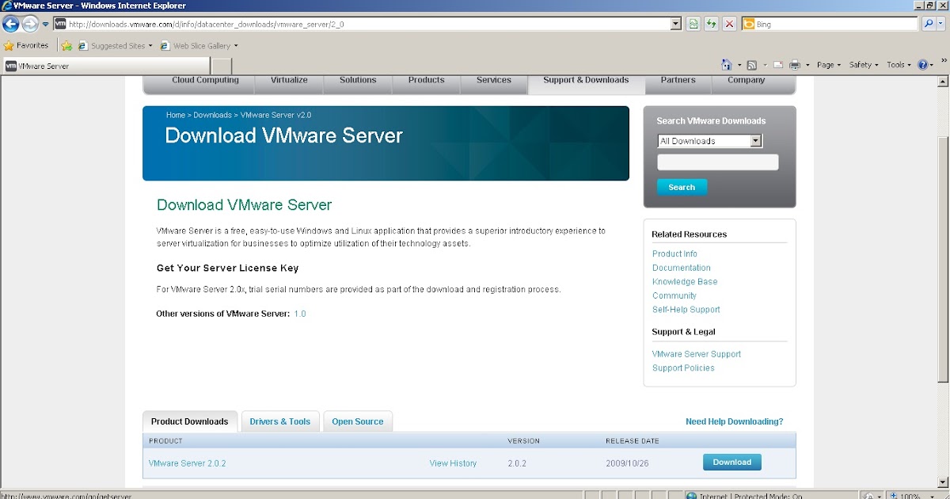
Task: Open the Page menu
Action: 828,65
